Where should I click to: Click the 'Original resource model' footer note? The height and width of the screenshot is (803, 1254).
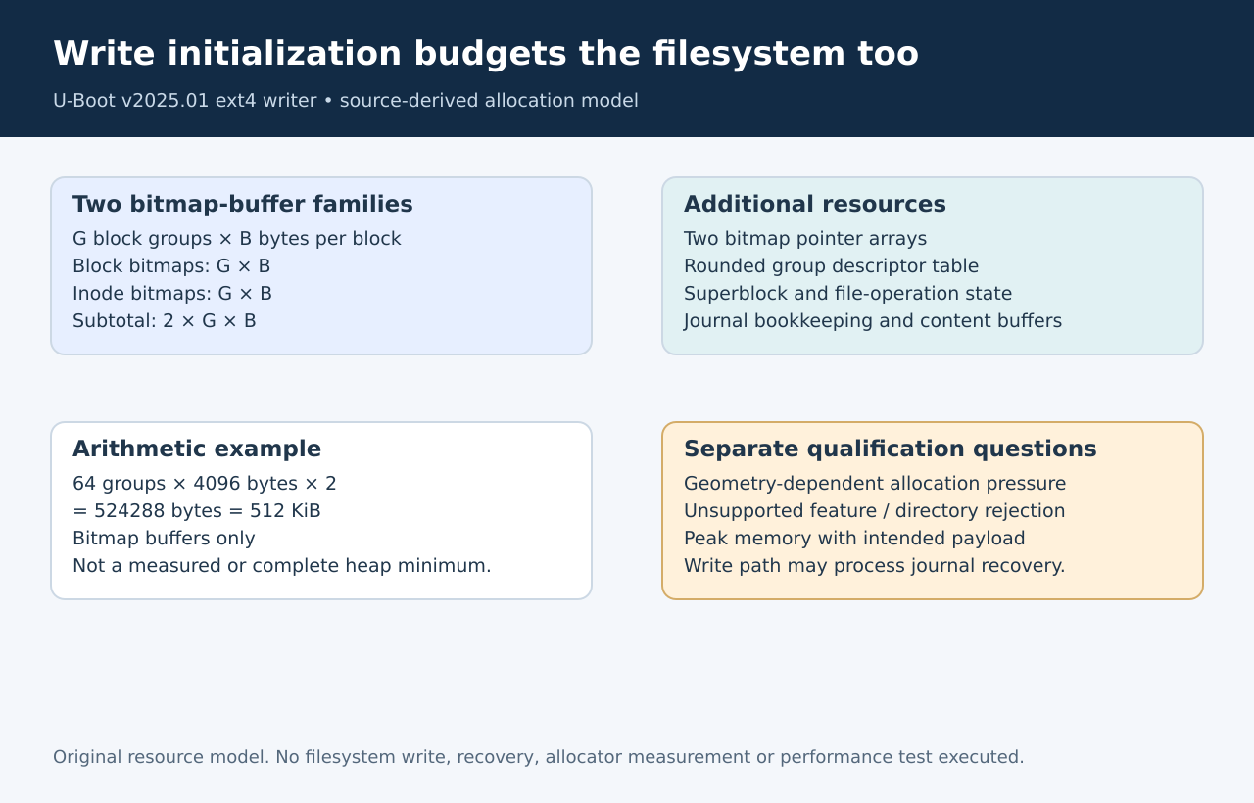tap(539, 757)
